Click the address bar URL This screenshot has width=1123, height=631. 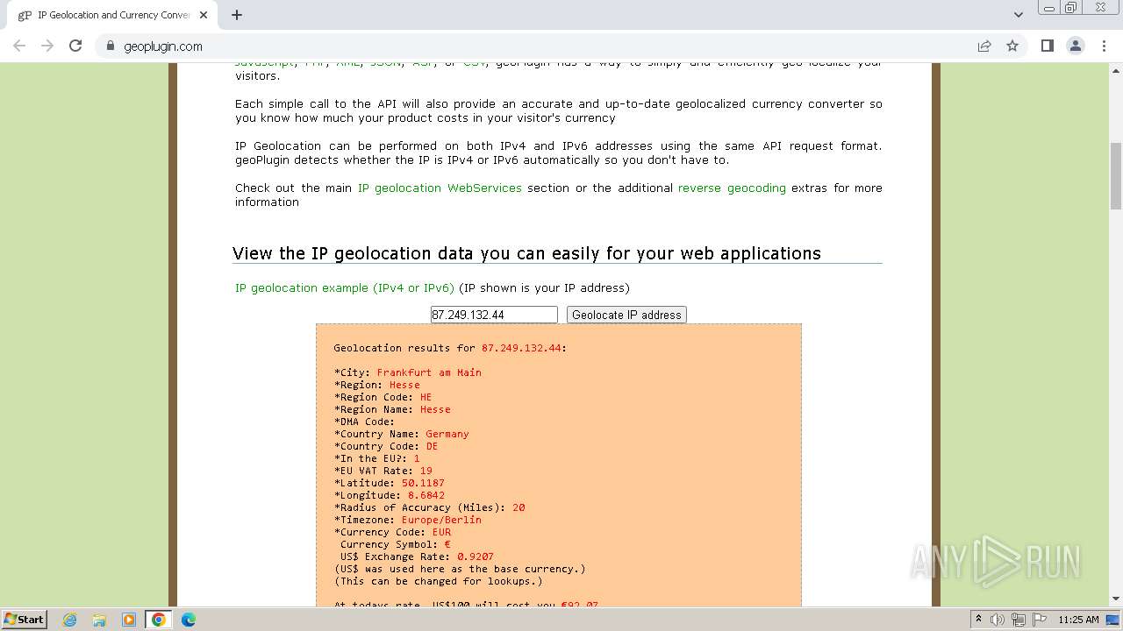[x=163, y=46]
